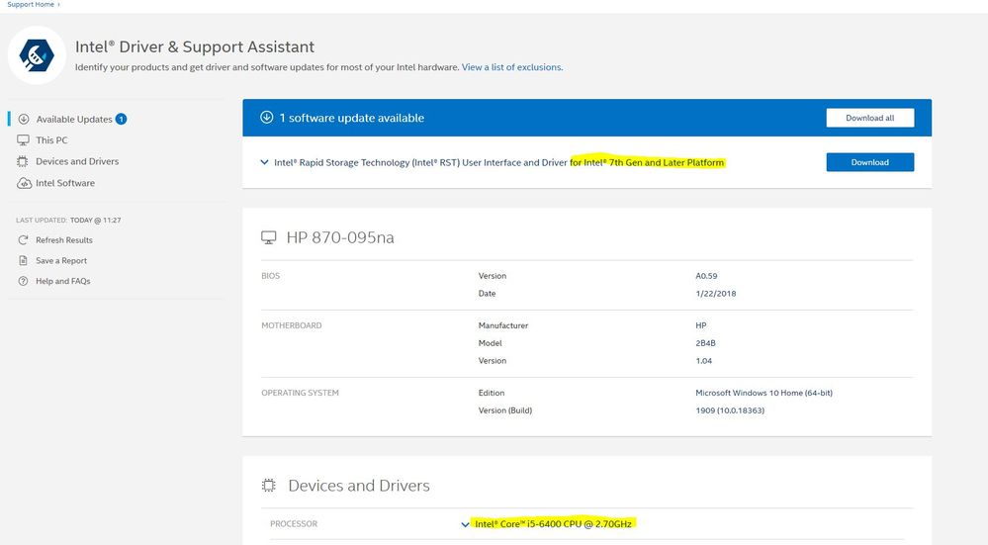The image size is (988, 545).
Task: Click the HP 870-095na heading
Action: pos(340,237)
